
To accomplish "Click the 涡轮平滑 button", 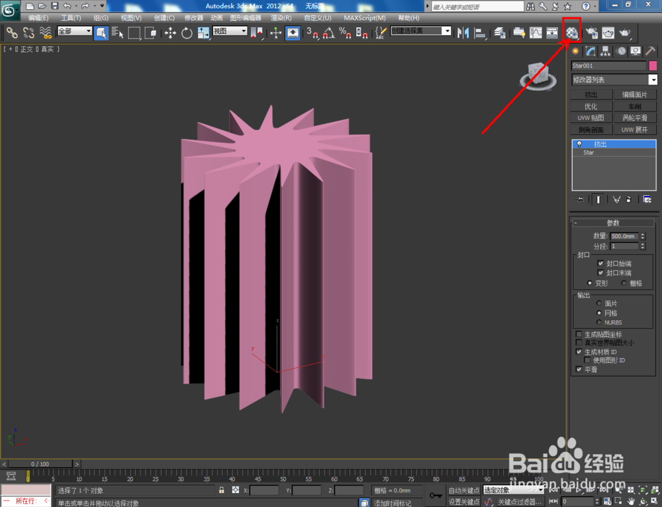I will pos(635,118).
